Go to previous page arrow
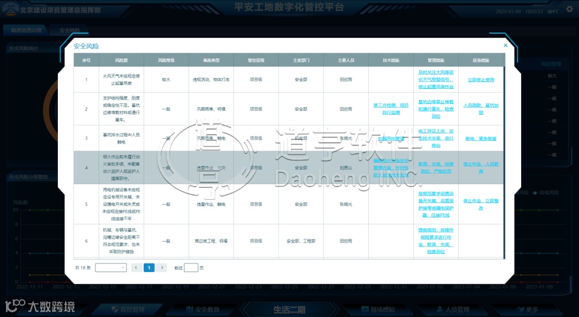579x317 pixels. tap(136, 268)
